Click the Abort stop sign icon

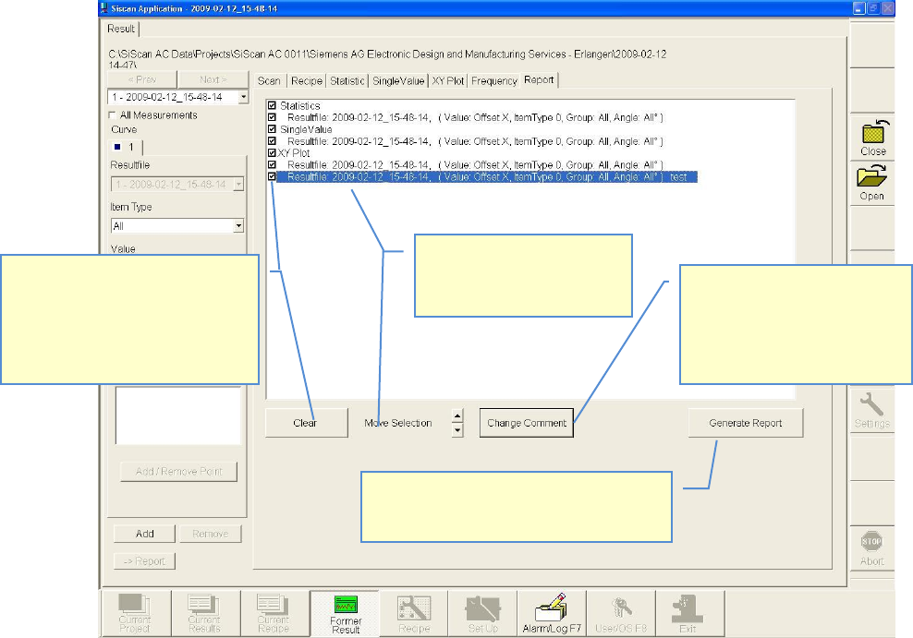pos(871,541)
